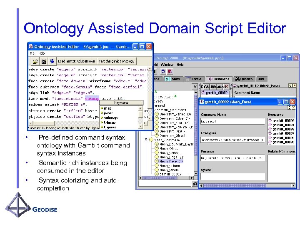Click the binoculars search icon below class tree
300x225 pixels.
[195, 184]
